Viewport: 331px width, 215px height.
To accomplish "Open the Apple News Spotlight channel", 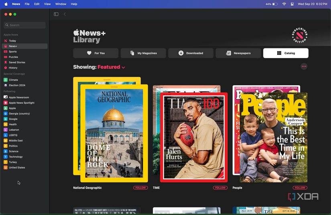I will pos(25,103).
